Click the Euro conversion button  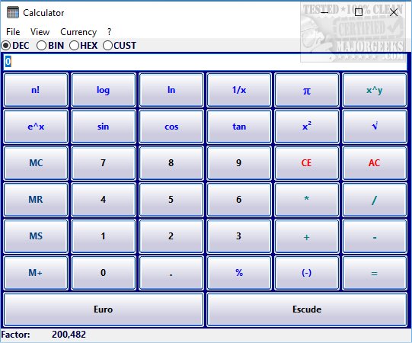tap(104, 309)
